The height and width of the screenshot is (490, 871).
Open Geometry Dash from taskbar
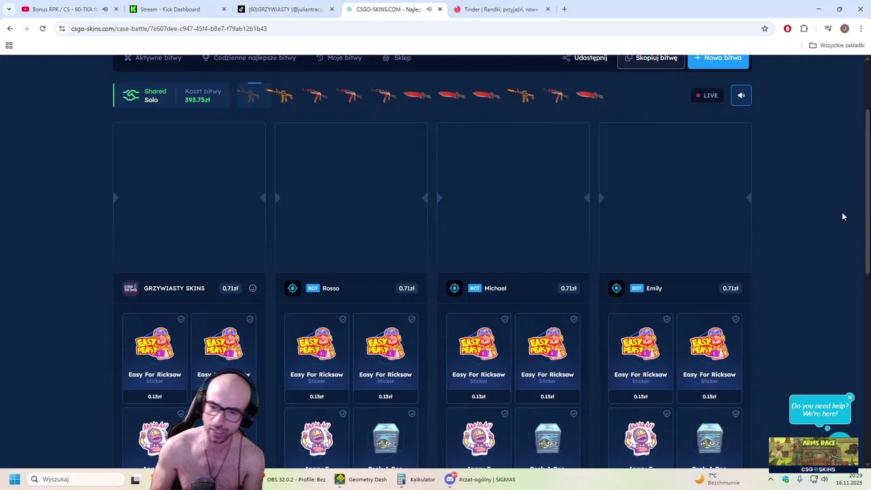pos(361,479)
